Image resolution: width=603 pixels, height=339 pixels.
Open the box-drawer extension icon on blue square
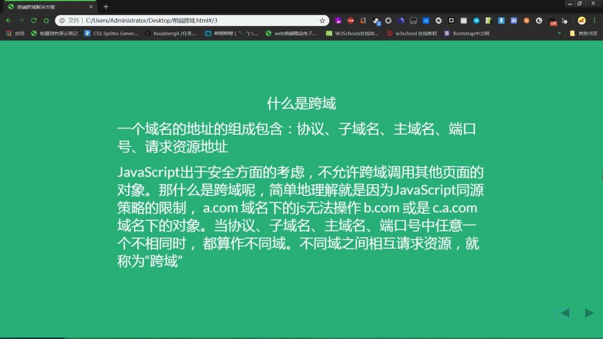[426, 21]
